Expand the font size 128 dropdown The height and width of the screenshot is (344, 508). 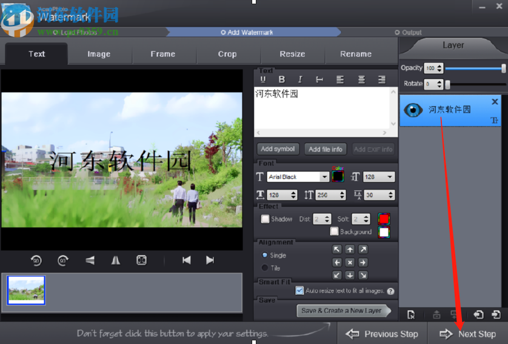click(390, 177)
